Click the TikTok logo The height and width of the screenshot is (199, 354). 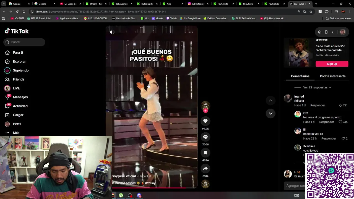pyautogui.click(x=17, y=31)
